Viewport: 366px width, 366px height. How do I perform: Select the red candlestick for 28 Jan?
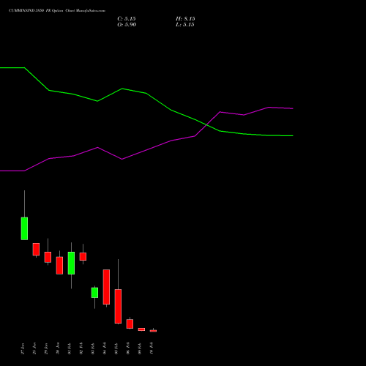click(x=36, y=249)
